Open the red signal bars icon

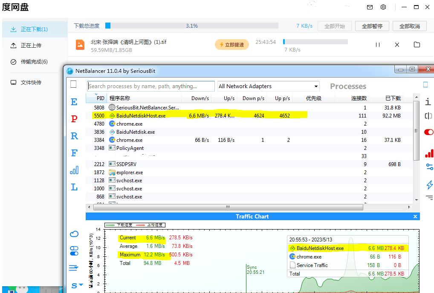point(429,153)
